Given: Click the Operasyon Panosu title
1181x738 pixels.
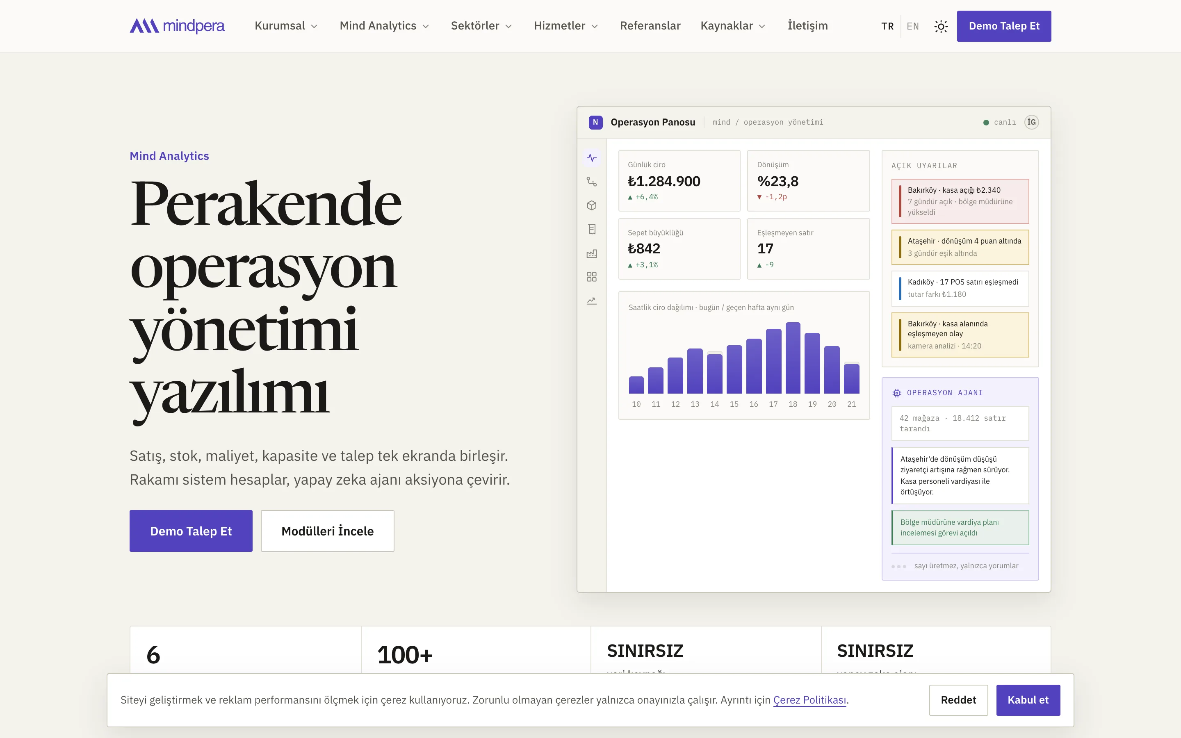Looking at the screenshot, I should pos(652,122).
